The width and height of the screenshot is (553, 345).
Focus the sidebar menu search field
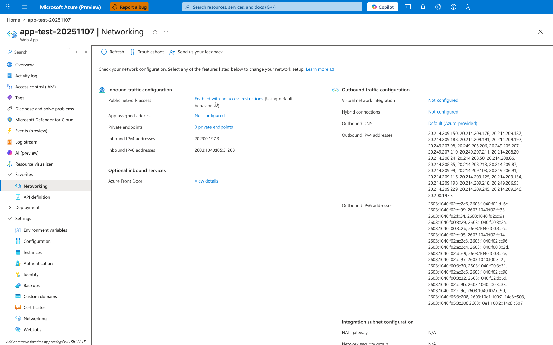click(38, 52)
